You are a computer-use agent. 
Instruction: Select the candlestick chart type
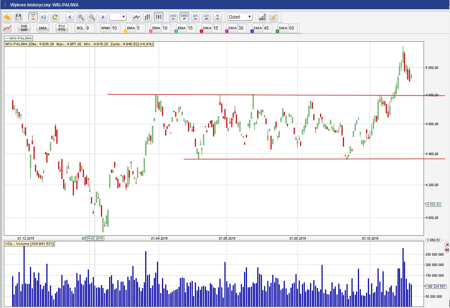(158, 17)
